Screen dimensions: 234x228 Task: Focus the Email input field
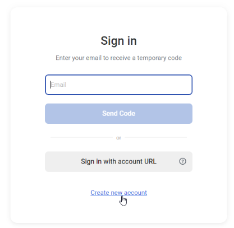click(118, 85)
